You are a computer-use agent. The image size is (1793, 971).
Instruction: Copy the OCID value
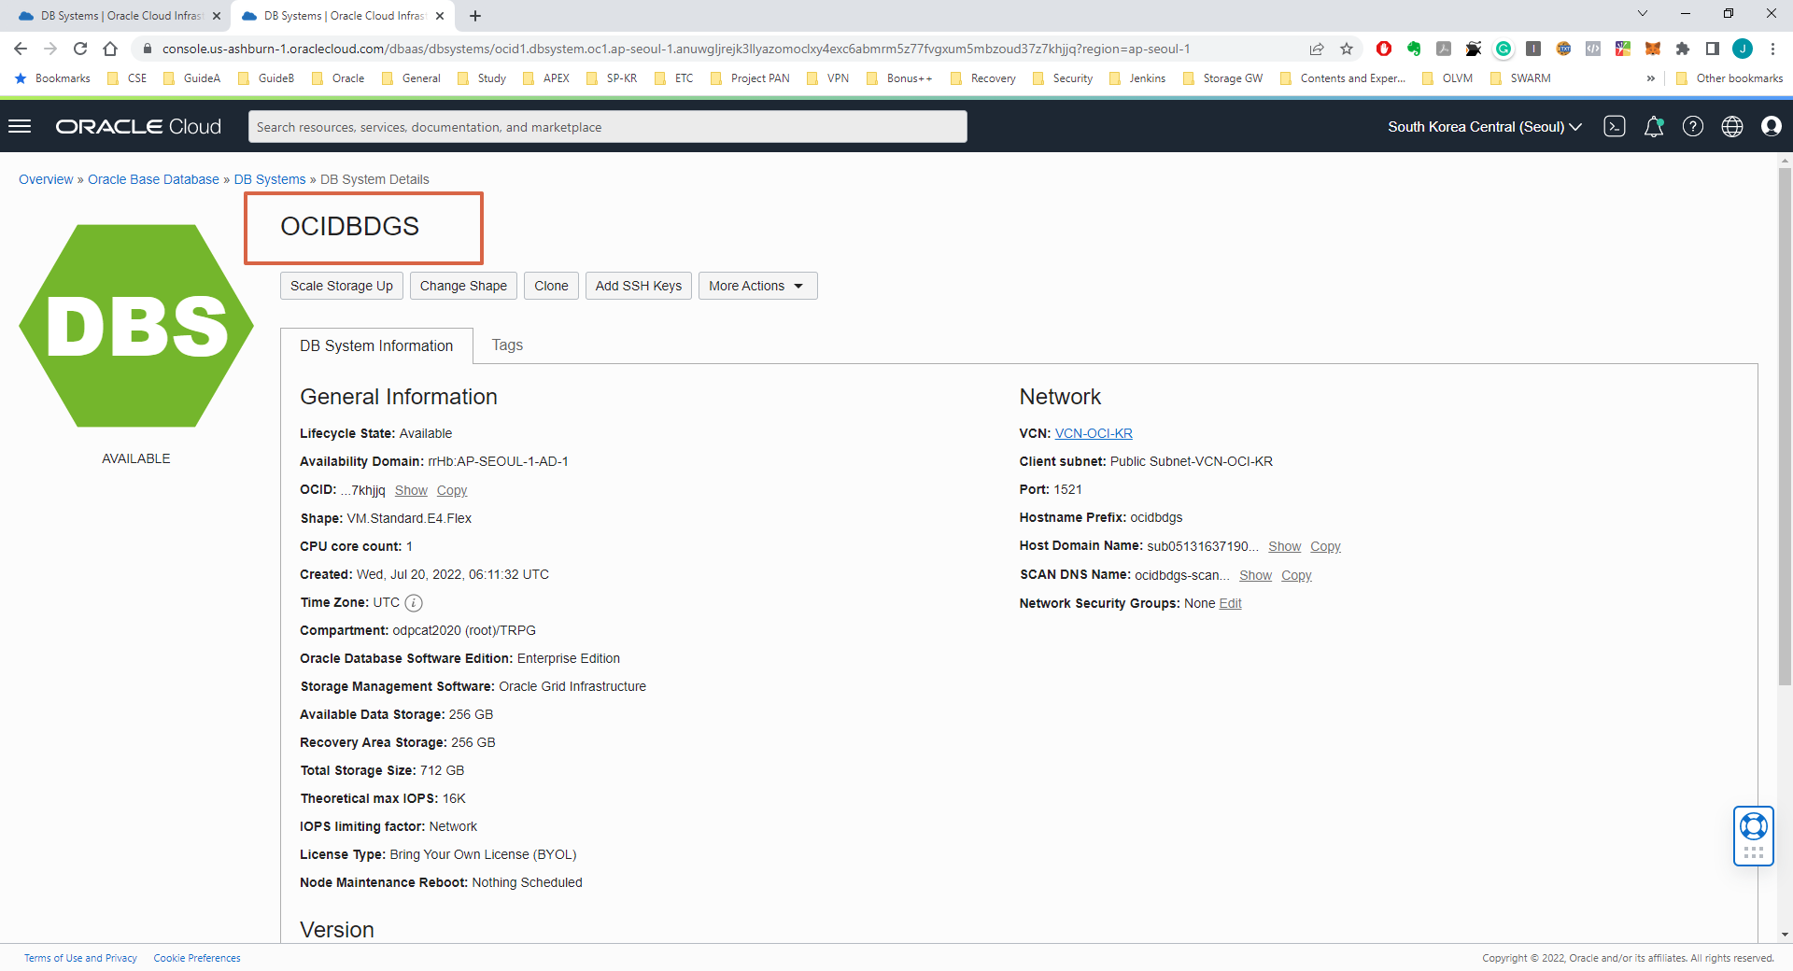click(452, 490)
